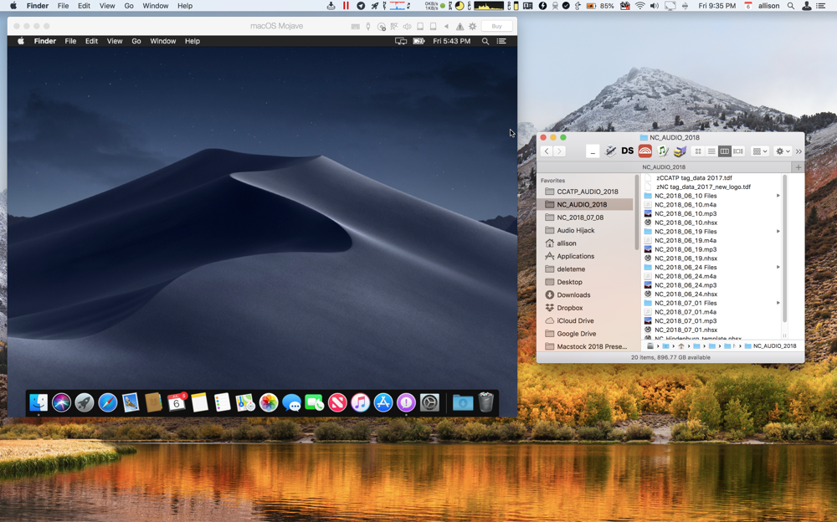
Task: Open Downloads folder stack in dock
Action: click(x=463, y=402)
